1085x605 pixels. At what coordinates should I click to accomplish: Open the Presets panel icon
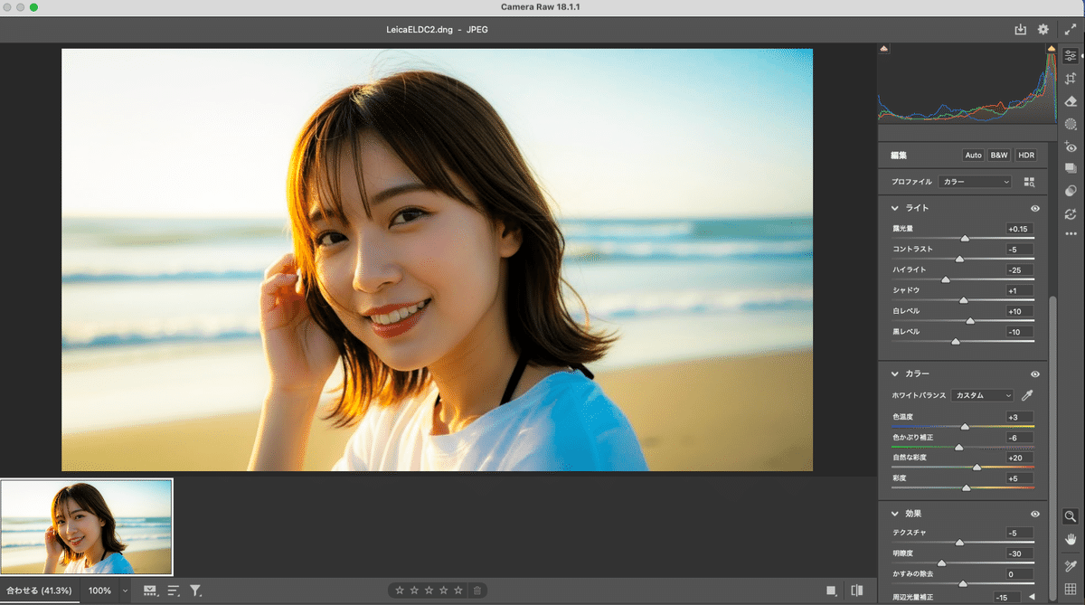[1071, 191]
